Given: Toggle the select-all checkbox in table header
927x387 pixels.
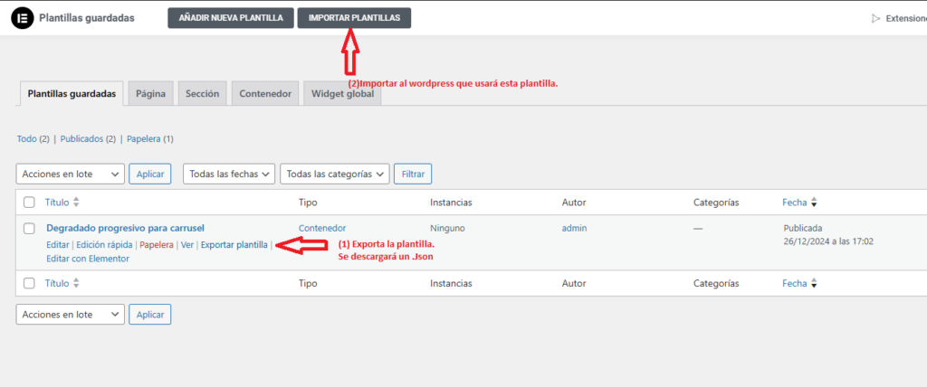Looking at the screenshot, I should click(30, 203).
